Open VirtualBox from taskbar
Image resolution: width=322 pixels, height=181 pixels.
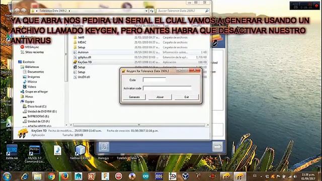tap(186, 176)
